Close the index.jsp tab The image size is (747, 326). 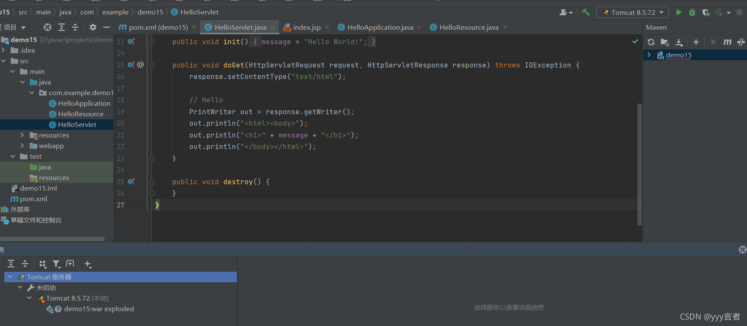[327, 27]
